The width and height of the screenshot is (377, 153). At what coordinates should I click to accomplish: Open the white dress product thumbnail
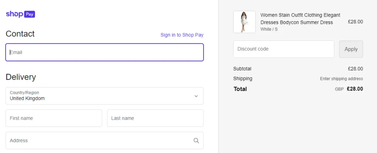click(244, 22)
